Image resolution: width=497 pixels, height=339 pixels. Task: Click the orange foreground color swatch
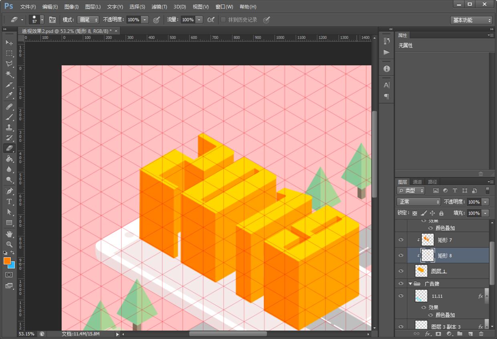(x=7, y=261)
